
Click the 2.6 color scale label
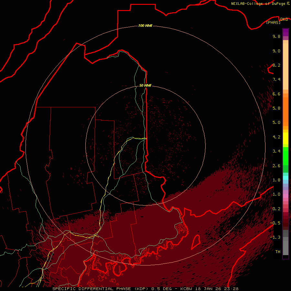pyautogui.click(x=276, y=166)
